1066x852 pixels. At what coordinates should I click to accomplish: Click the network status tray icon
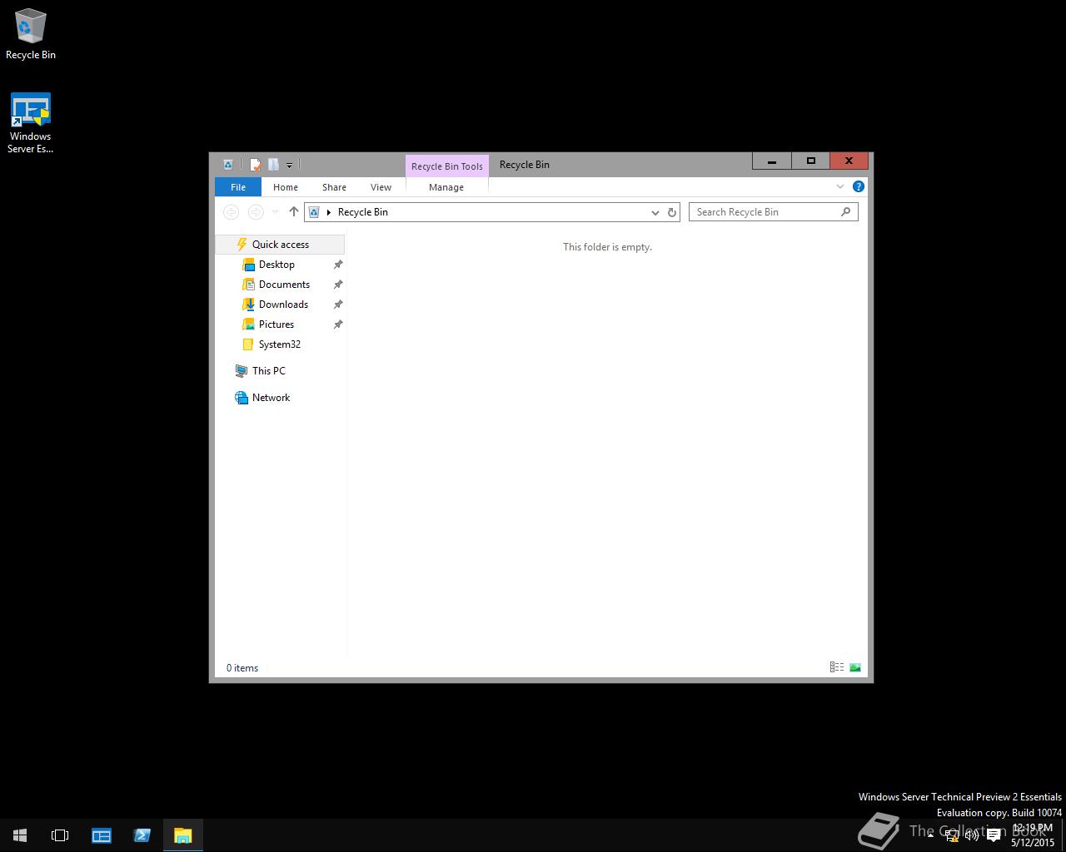tap(952, 835)
